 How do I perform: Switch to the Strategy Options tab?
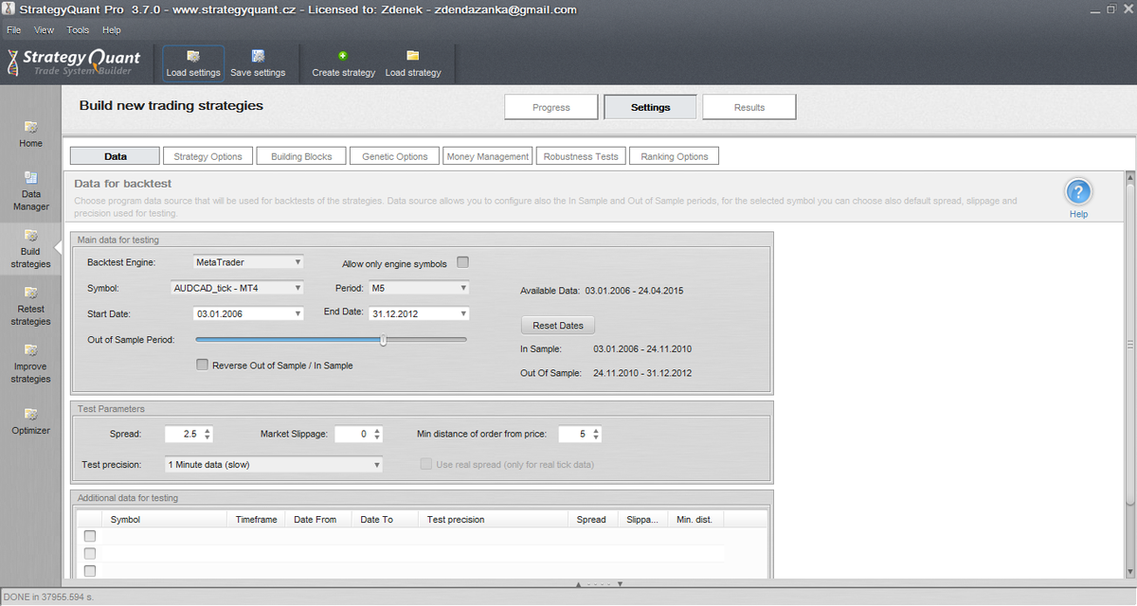pos(208,156)
